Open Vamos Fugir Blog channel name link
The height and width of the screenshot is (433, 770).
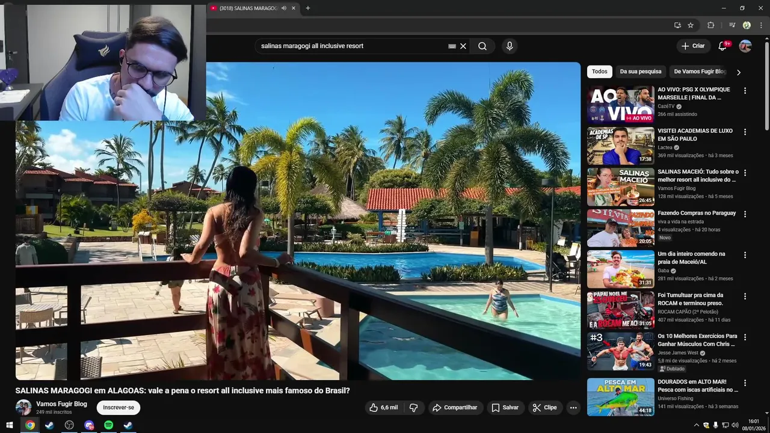[61, 404]
